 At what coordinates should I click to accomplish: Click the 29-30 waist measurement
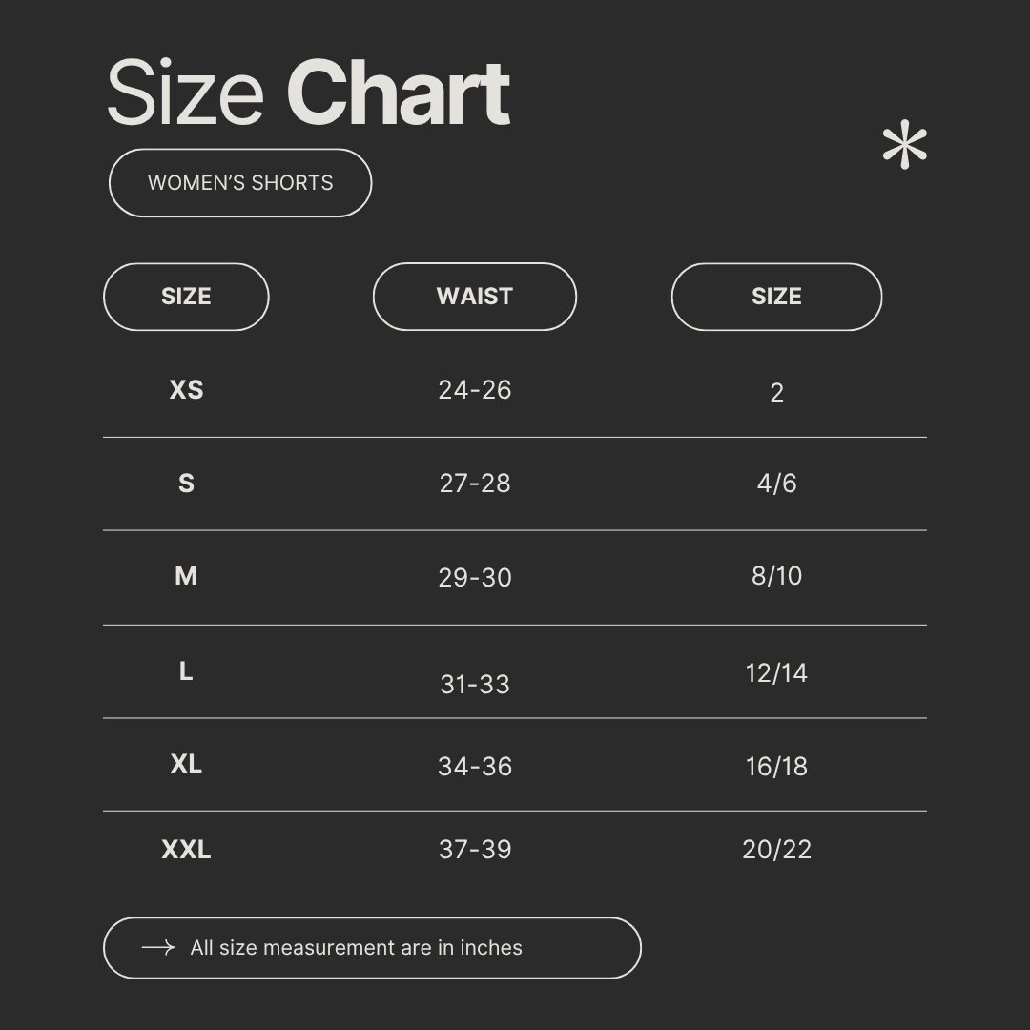click(475, 578)
